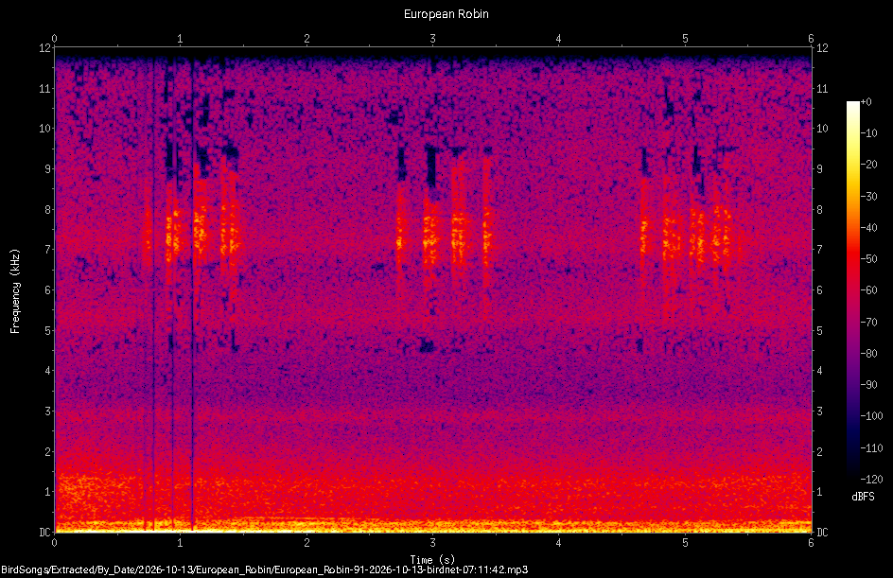Image resolution: width=893 pixels, height=578 pixels.
Task: Click 'DC' on the left frequency axis
Action: coord(44,533)
